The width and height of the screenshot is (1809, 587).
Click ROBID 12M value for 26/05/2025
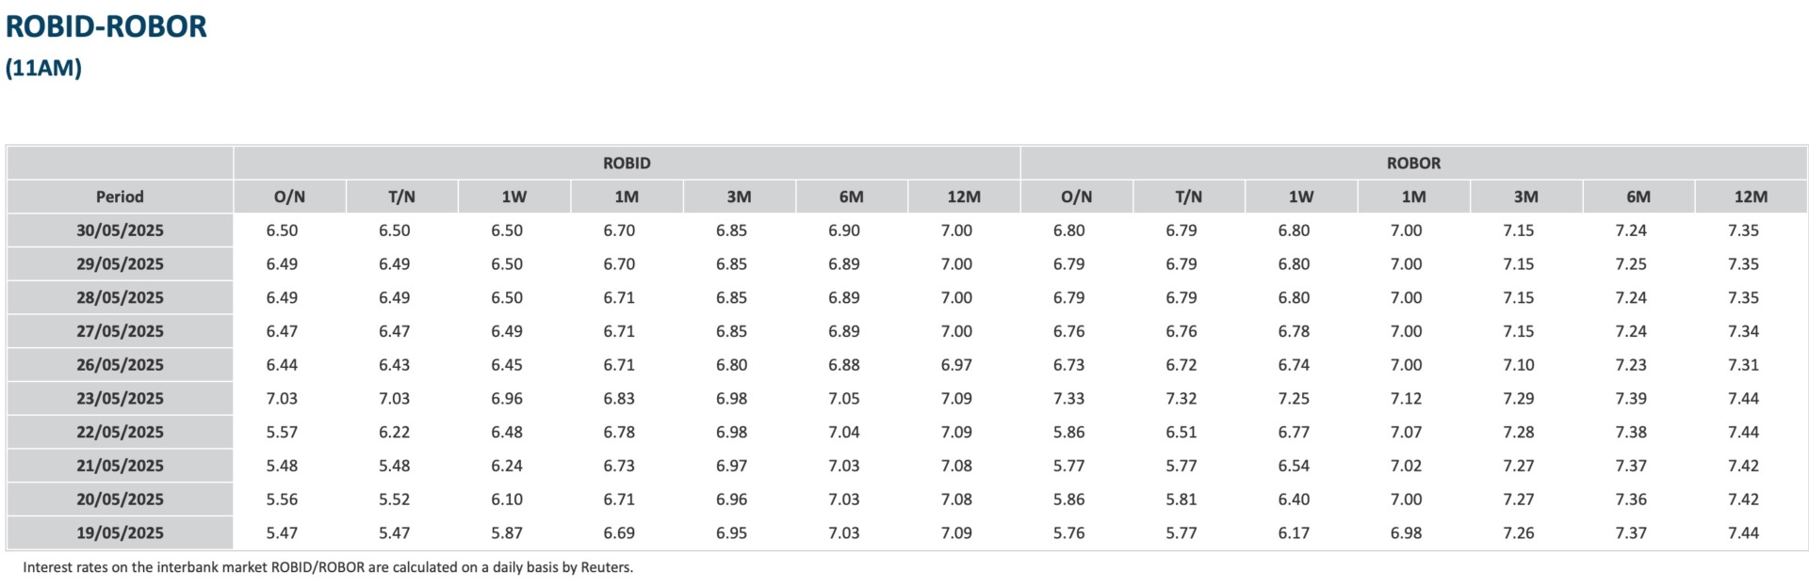tap(956, 365)
